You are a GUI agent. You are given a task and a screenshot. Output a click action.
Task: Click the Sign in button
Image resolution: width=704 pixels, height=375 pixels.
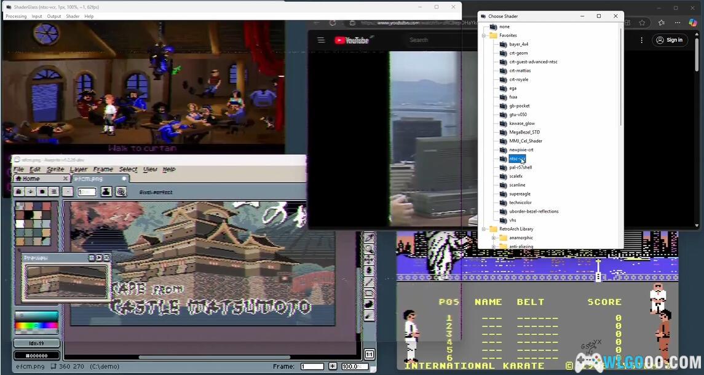click(x=669, y=40)
